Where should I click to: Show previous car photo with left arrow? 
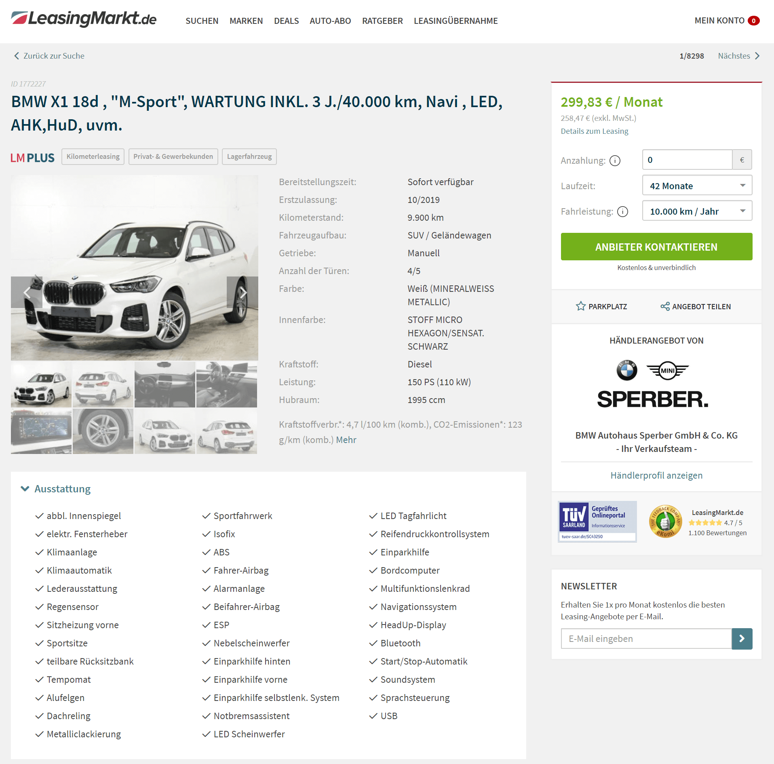click(27, 292)
